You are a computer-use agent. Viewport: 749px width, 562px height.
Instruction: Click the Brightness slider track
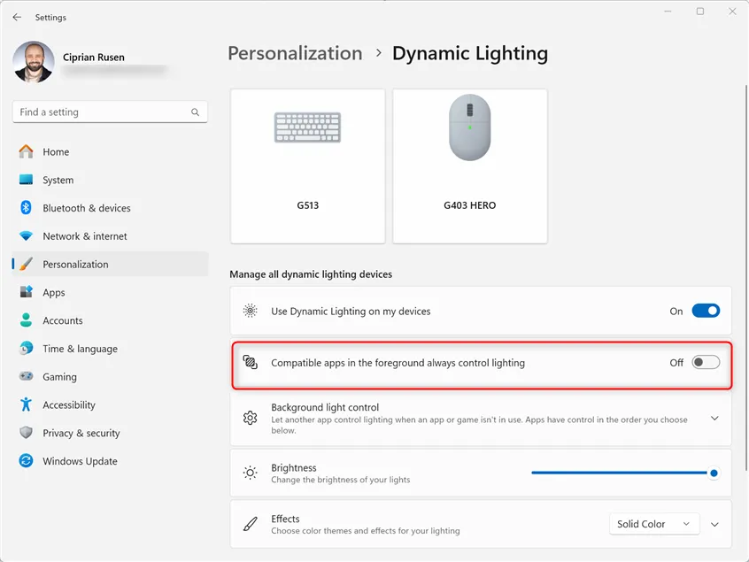pyautogui.click(x=620, y=473)
